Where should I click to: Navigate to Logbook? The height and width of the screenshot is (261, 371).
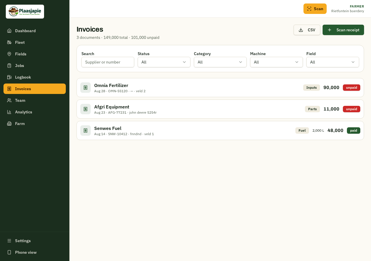coord(35,77)
